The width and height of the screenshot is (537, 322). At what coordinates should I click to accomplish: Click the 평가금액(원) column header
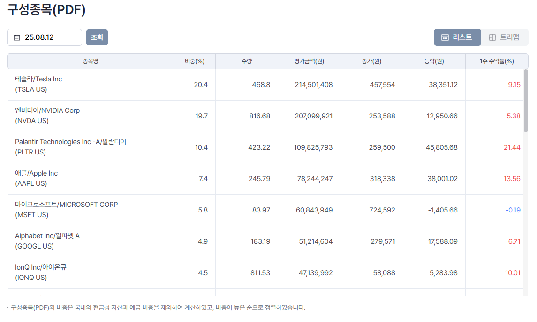coord(309,61)
